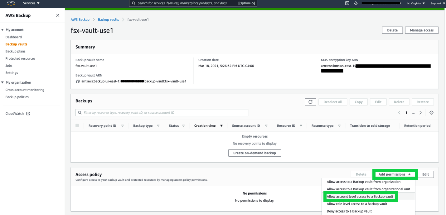
Task: Copy the Backup vault ARN
Action: (78, 81)
